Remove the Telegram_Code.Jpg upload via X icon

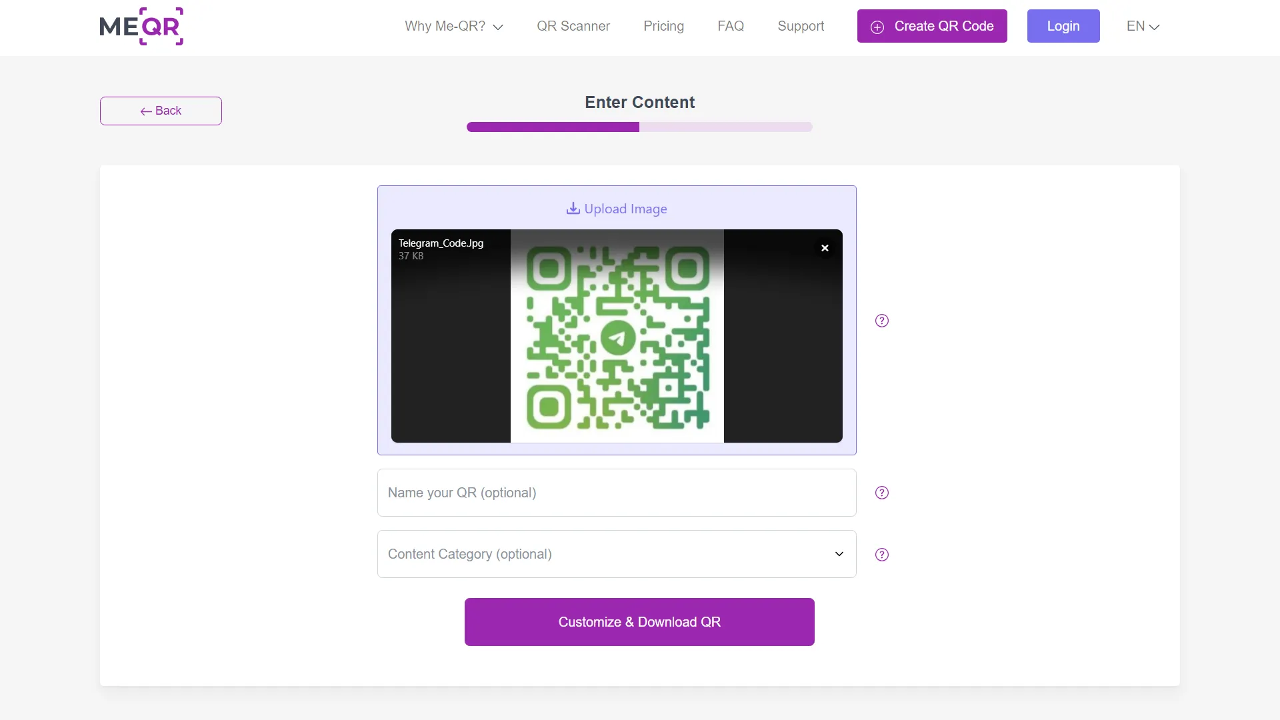(x=825, y=247)
